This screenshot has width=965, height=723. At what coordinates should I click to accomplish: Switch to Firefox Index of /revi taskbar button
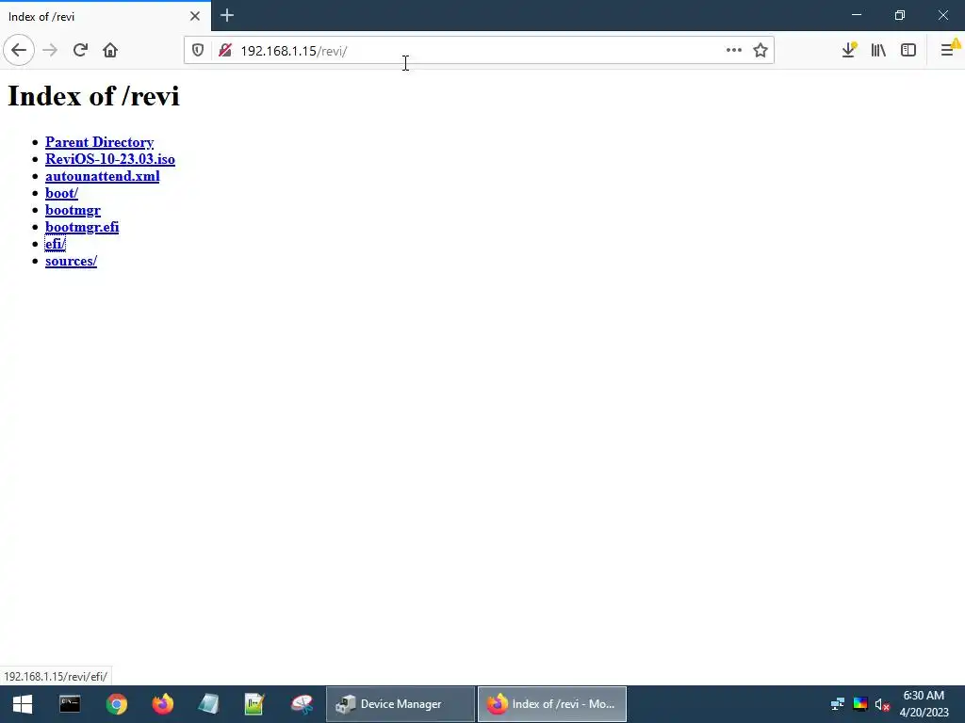(552, 704)
